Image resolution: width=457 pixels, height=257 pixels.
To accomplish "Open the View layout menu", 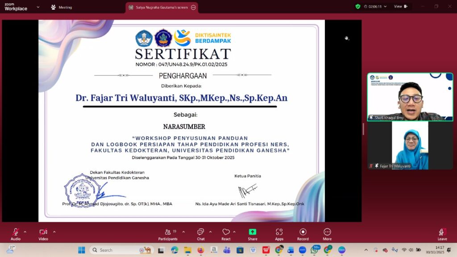I will pyautogui.click(x=398, y=6).
